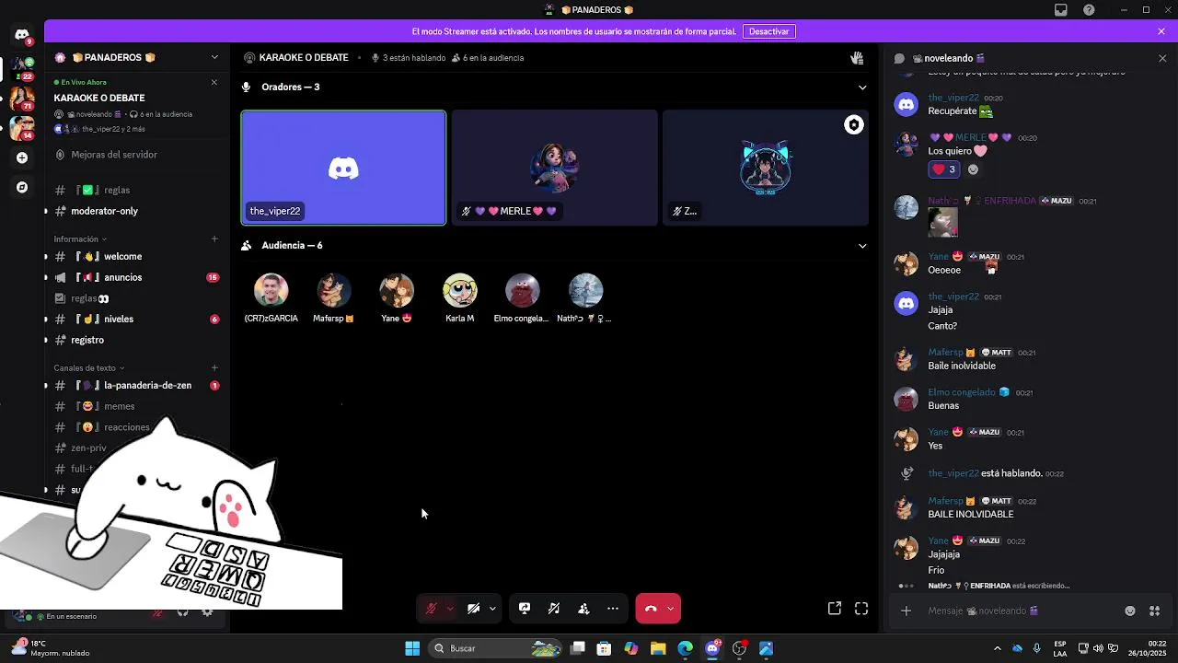Toggle microphone mute in stage controls
This screenshot has height=663, width=1178.
click(x=431, y=609)
